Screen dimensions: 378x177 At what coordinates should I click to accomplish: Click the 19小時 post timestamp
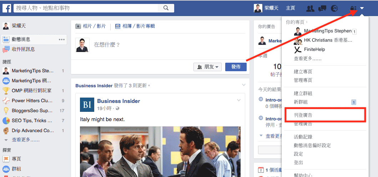click(104, 108)
